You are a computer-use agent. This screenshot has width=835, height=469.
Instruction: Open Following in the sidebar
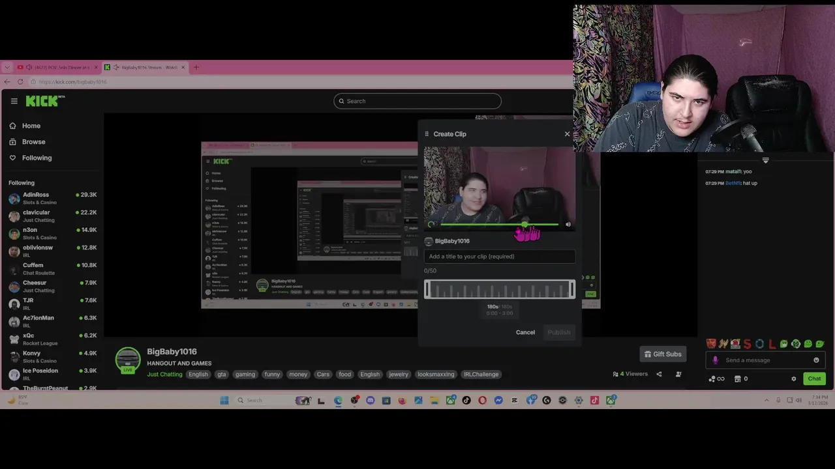click(x=30, y=158)
